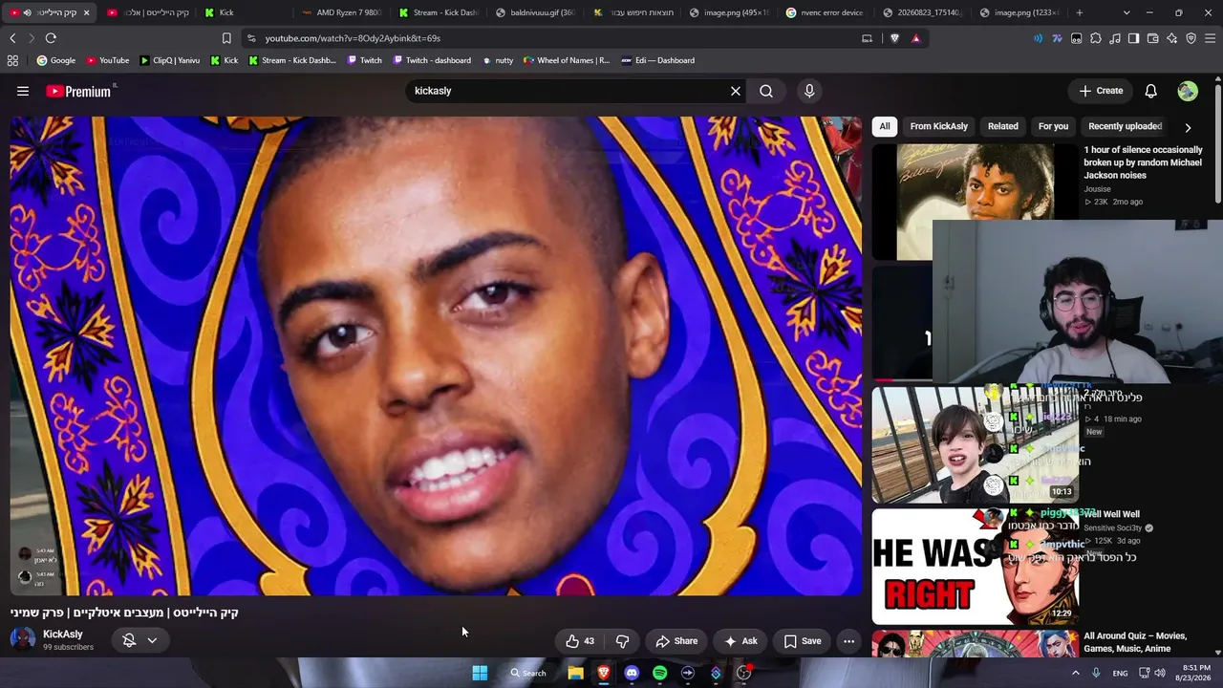
Task: Open the Google bookmark
Action: coord(56,60)
